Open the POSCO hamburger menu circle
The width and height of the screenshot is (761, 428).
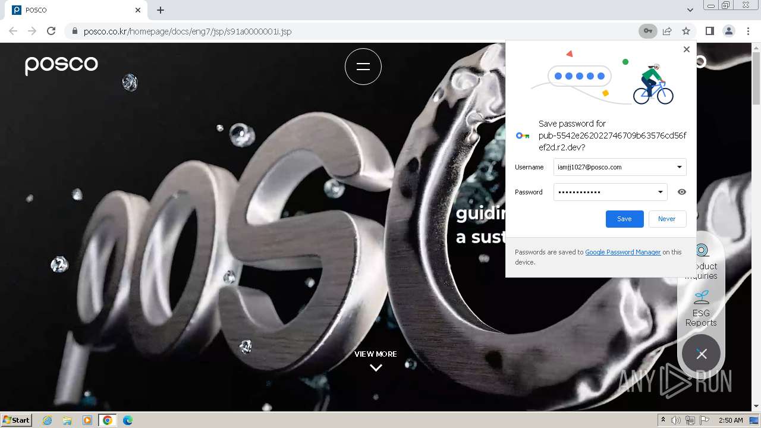(x=363, y=67)
